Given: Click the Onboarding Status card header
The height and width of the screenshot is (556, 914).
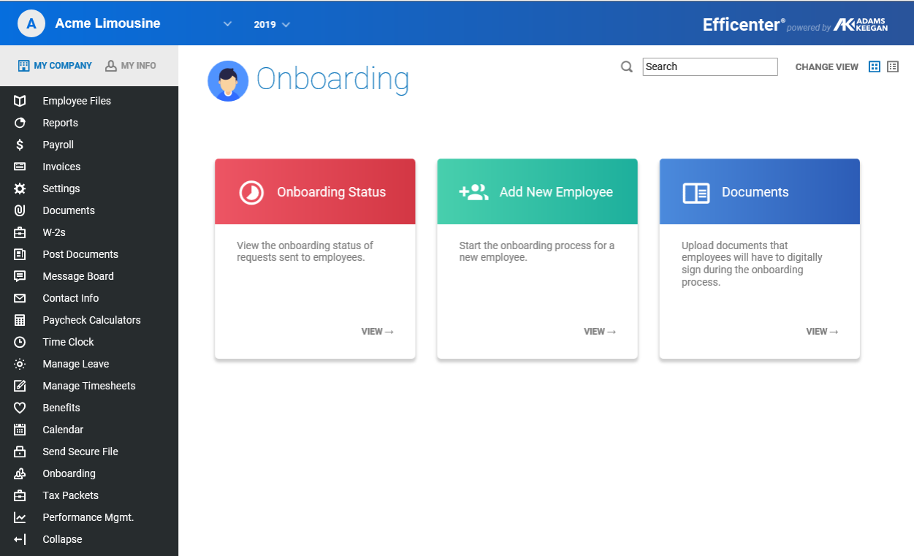Looking at the screenshot, I should tap(315, 191).
